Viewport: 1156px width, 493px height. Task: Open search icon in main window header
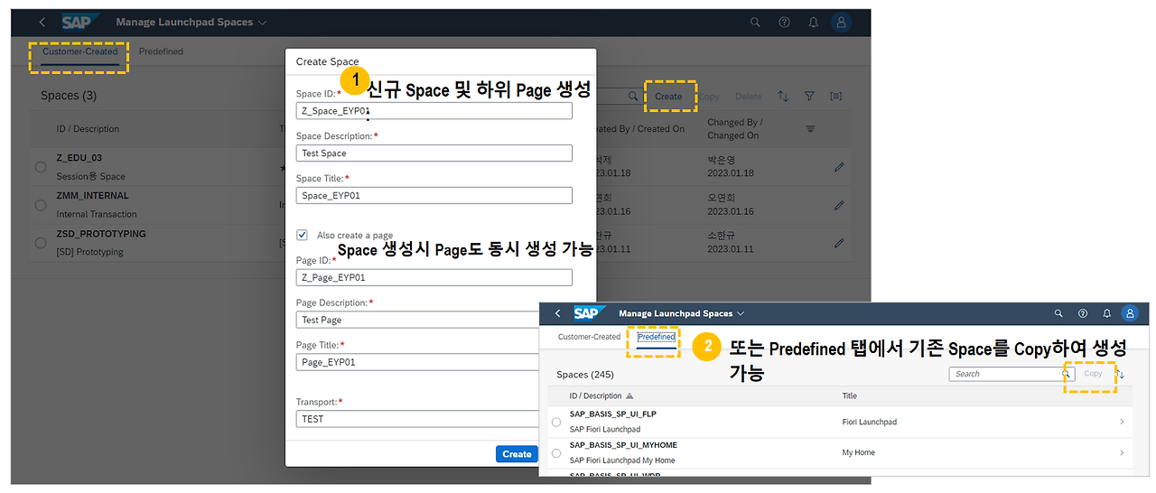[x=755, y=23]
